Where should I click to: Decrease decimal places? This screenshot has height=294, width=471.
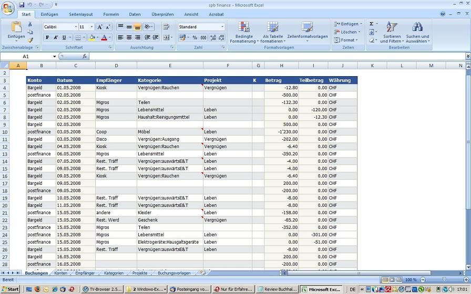click(x=222, y=37)
